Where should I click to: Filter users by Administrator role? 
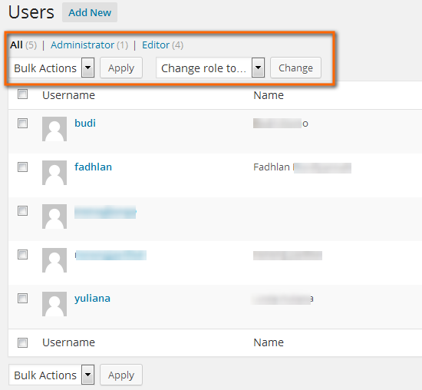82,45
